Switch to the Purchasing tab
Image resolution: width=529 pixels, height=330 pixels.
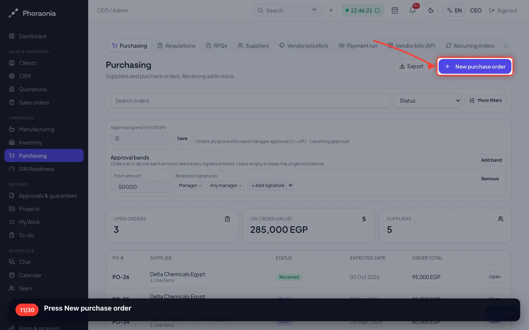[129, 46]
